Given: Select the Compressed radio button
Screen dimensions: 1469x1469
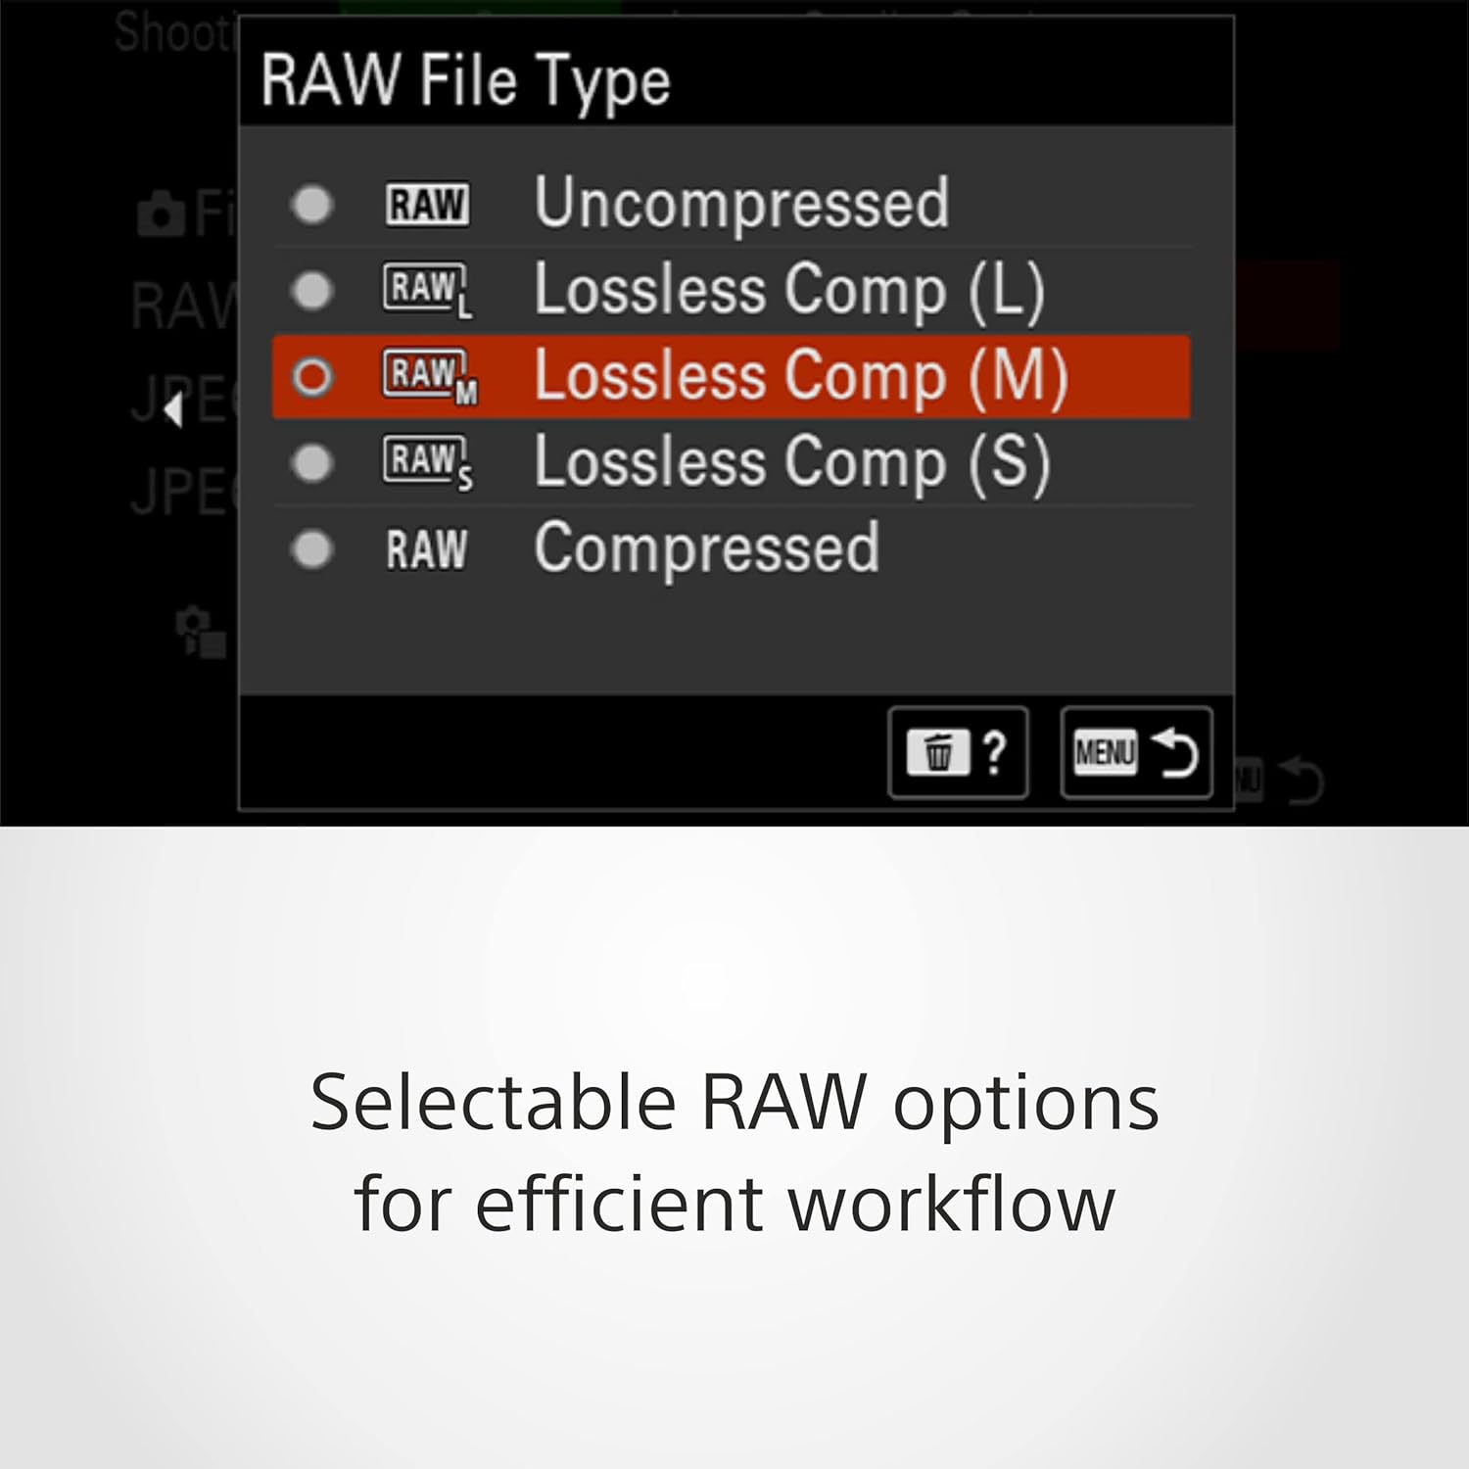Looking at the screenshot, I should click(312, 549).
